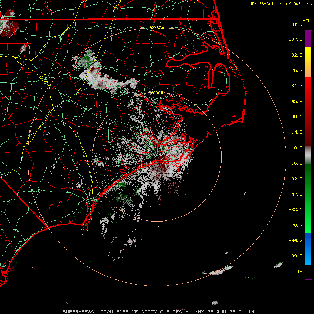Pick the blue segment of the color bar
Viewport: 314px width, 314px height.
point(308,249)
